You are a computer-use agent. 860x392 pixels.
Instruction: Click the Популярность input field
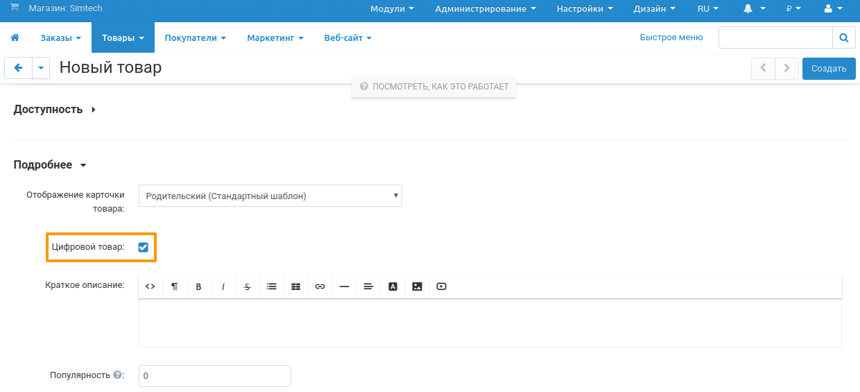point(214,376)
